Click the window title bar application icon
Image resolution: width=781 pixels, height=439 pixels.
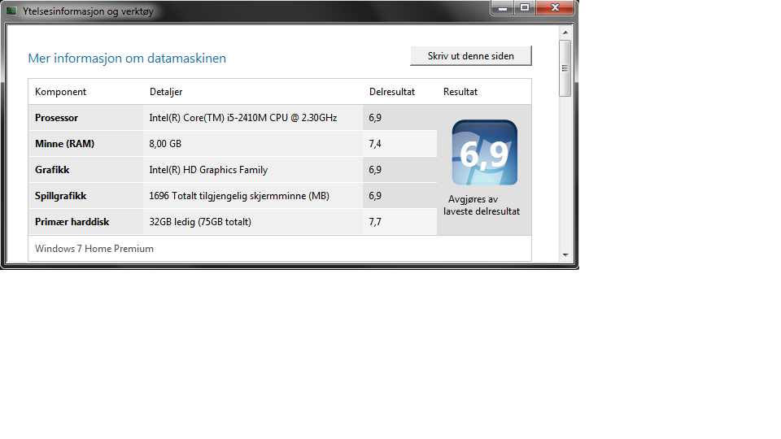pyautogui.click(x=11, y=11)
